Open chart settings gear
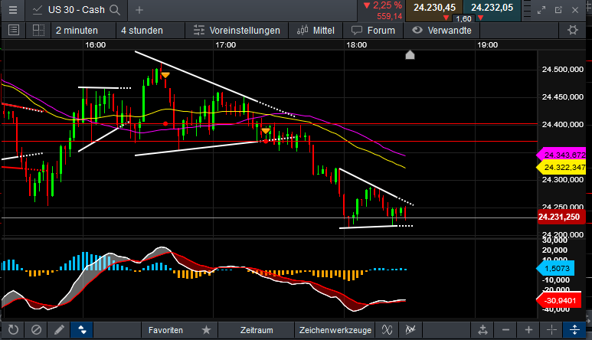This screenshot has width=592, height=340. click(573, 30)
